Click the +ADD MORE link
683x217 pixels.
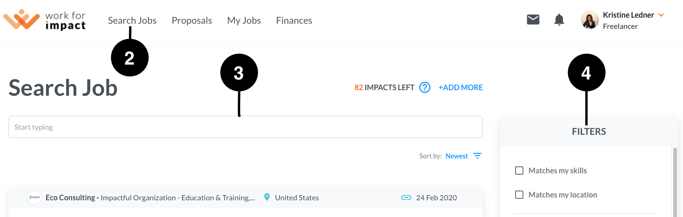pyautogui.click(x=461, y=87)
